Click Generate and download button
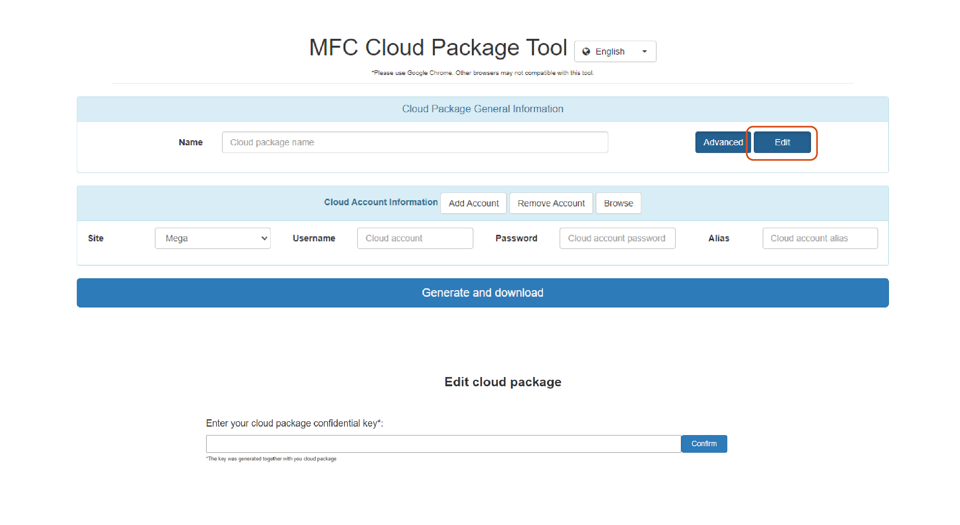Screen dimensions: 960x525 coord(483,293)
